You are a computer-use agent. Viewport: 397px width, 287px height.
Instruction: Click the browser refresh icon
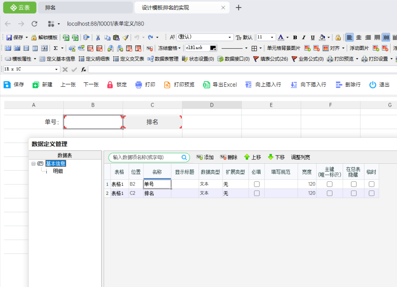[x=35, y=24]
